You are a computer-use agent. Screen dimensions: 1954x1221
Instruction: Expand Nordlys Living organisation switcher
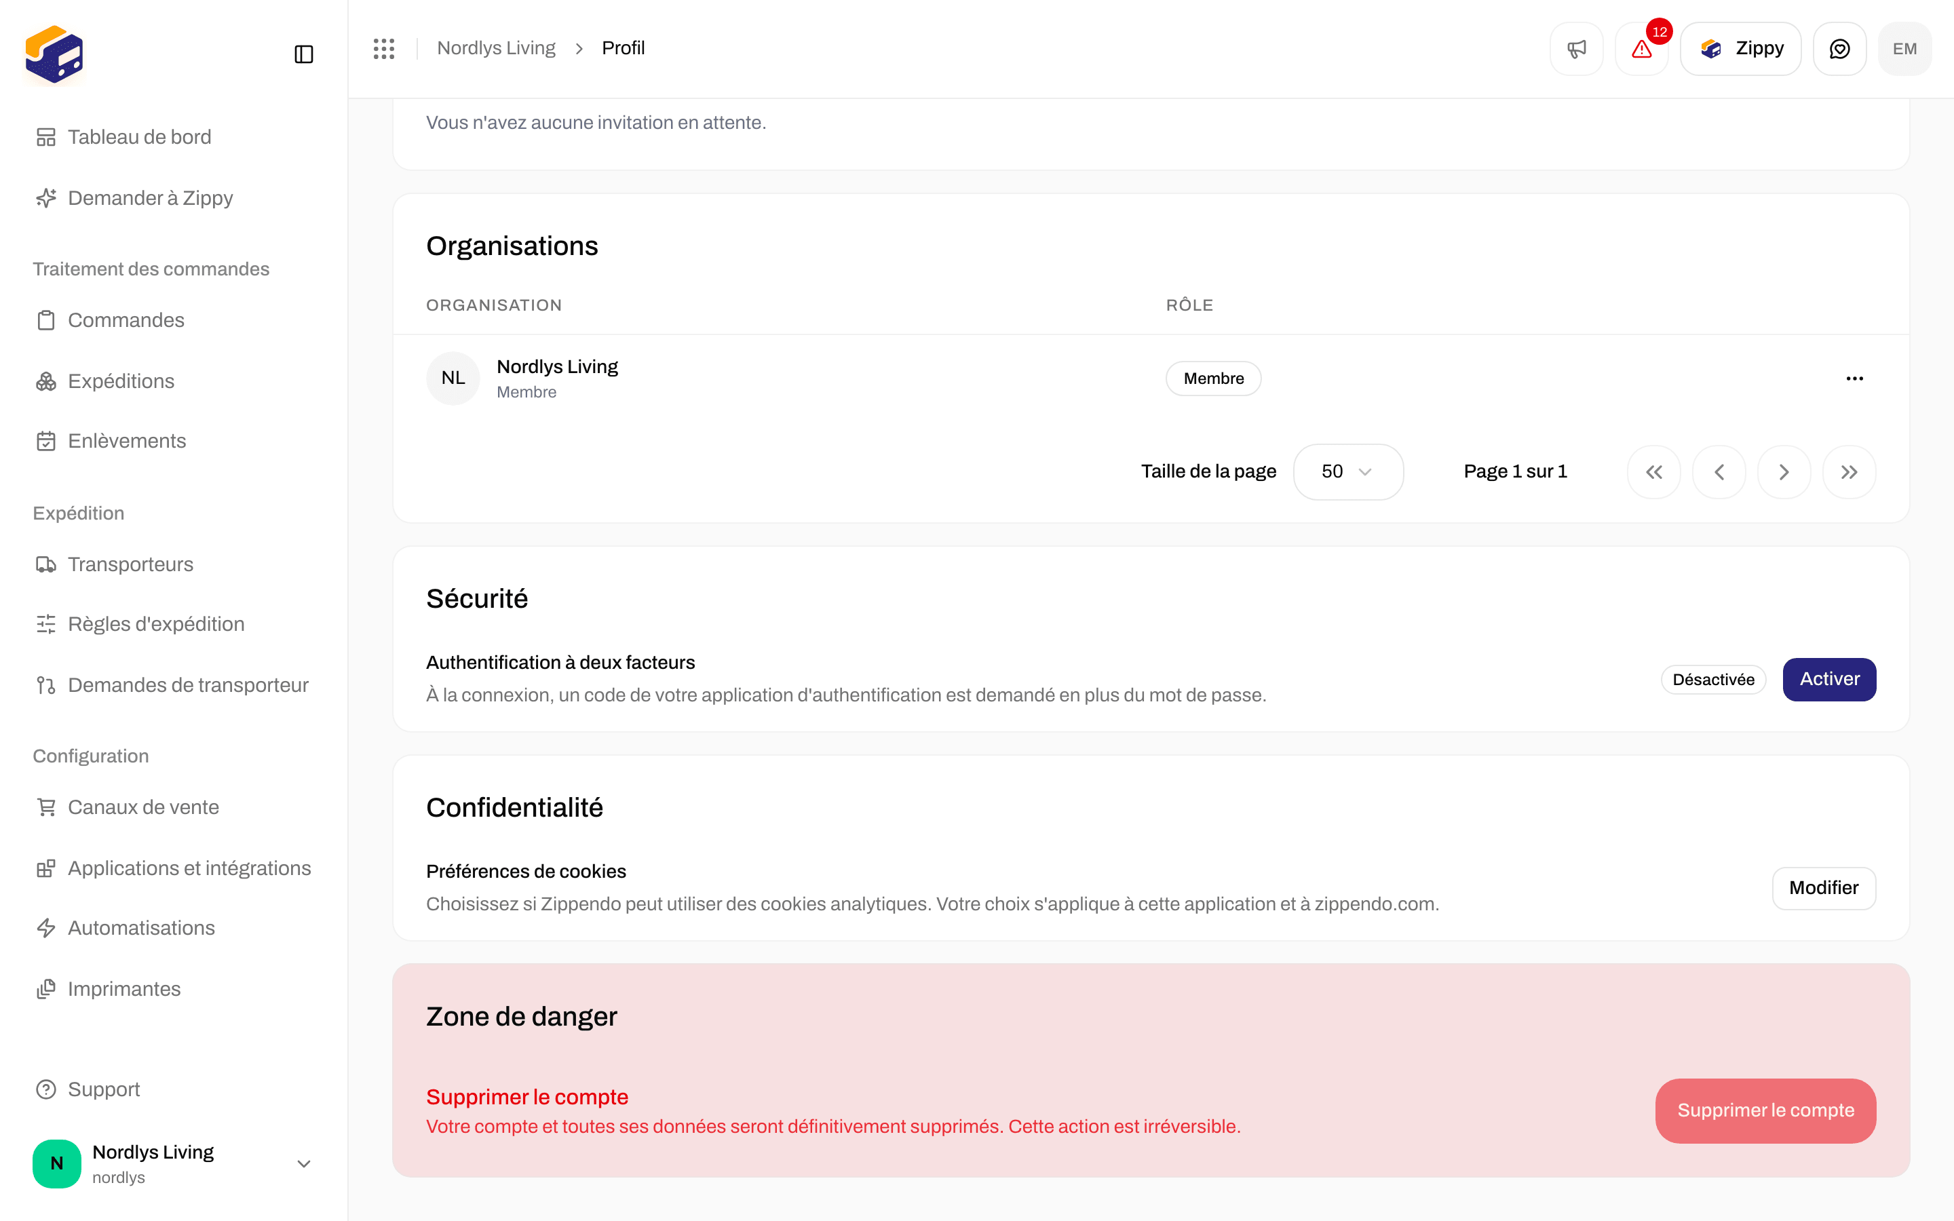(x=174, y=1163)
